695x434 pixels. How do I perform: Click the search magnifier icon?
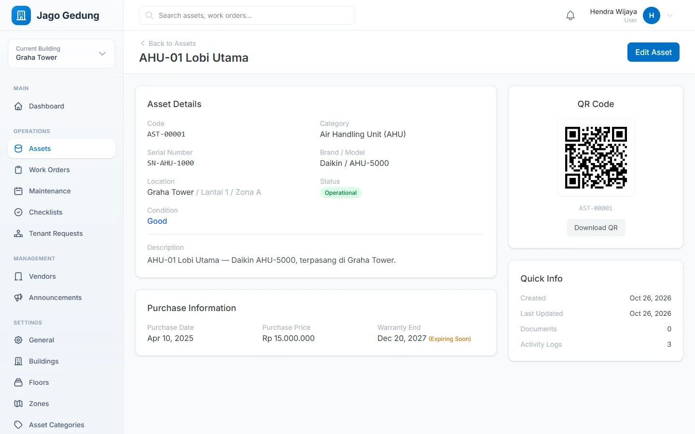[150, 15]
